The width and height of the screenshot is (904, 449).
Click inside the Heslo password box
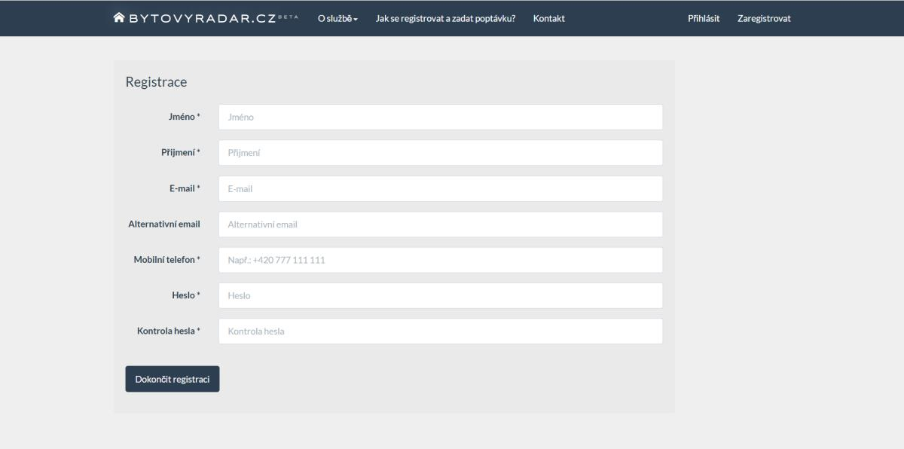pos(440,295)
